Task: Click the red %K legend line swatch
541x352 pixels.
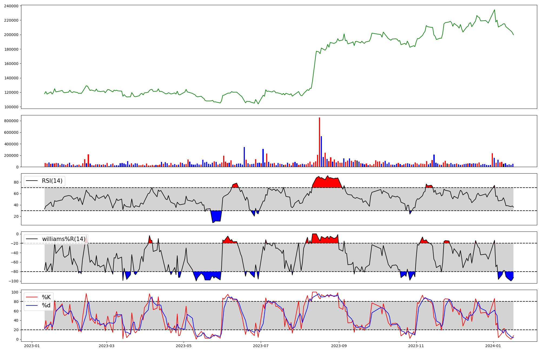Action: tap(32, 297)
